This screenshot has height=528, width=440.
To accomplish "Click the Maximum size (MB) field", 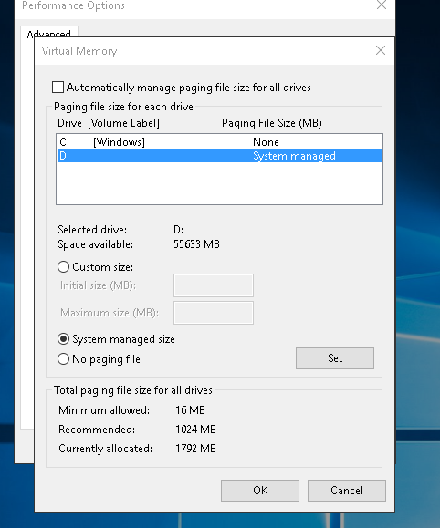I will click(214, 313).
